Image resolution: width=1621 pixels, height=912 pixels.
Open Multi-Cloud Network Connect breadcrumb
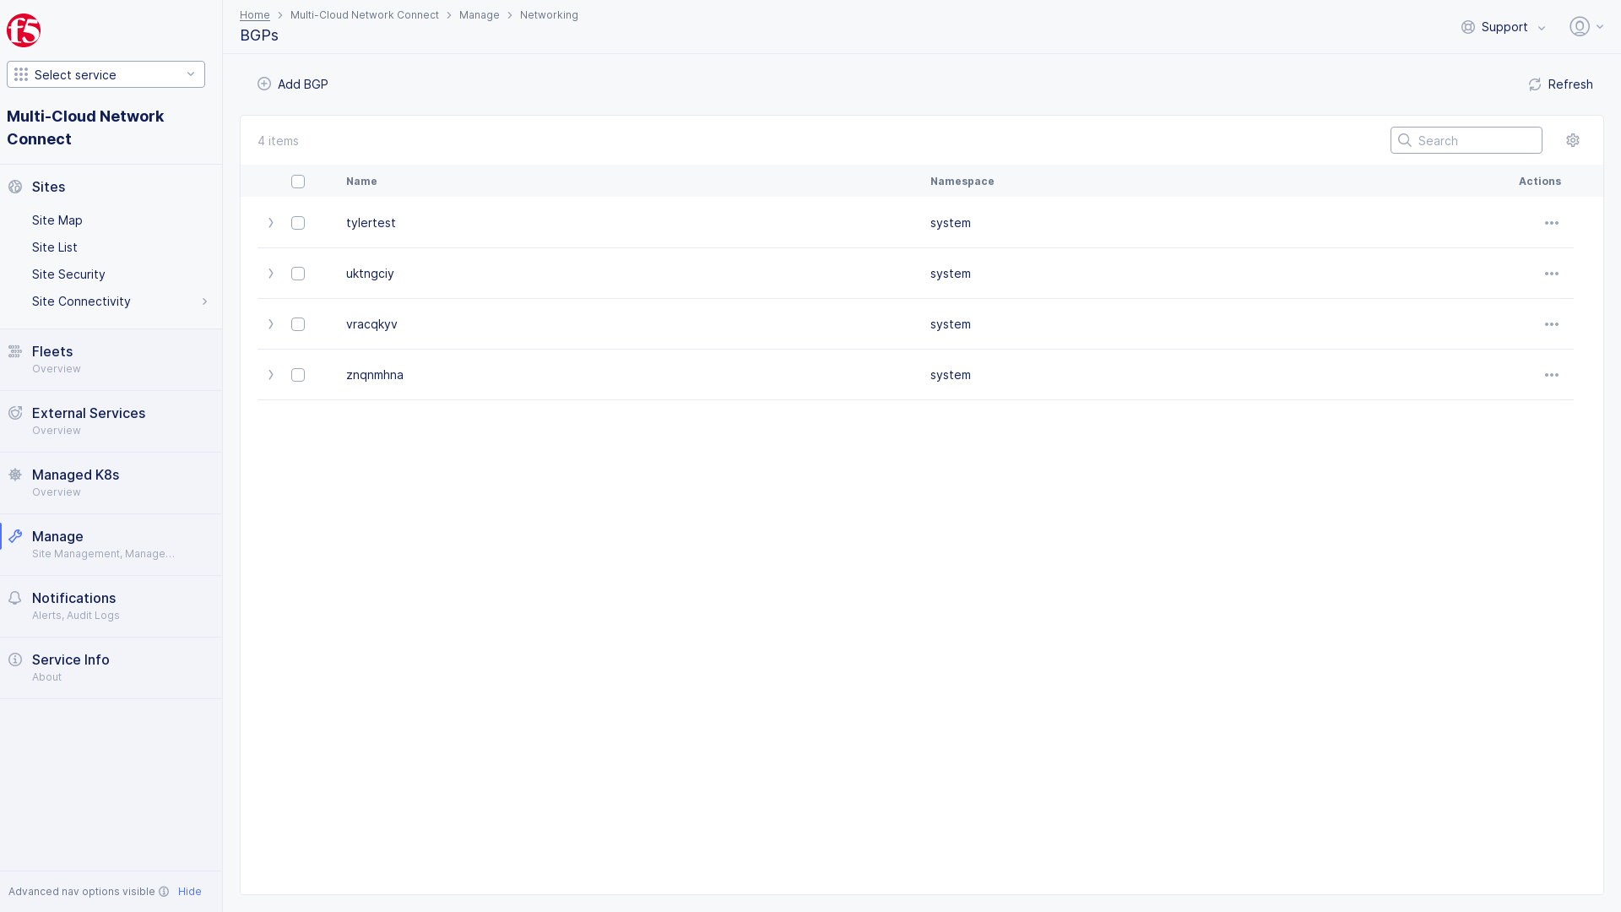[x=365, y=15]
